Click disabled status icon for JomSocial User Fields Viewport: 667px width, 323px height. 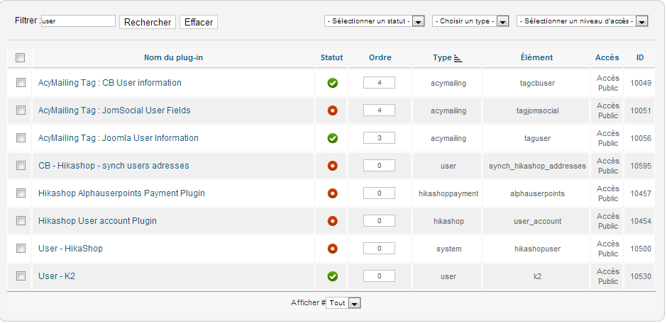pyautogui.click(x=332, y=110)
